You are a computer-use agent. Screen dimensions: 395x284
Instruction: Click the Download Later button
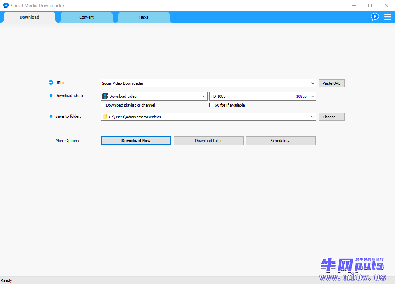209,141
